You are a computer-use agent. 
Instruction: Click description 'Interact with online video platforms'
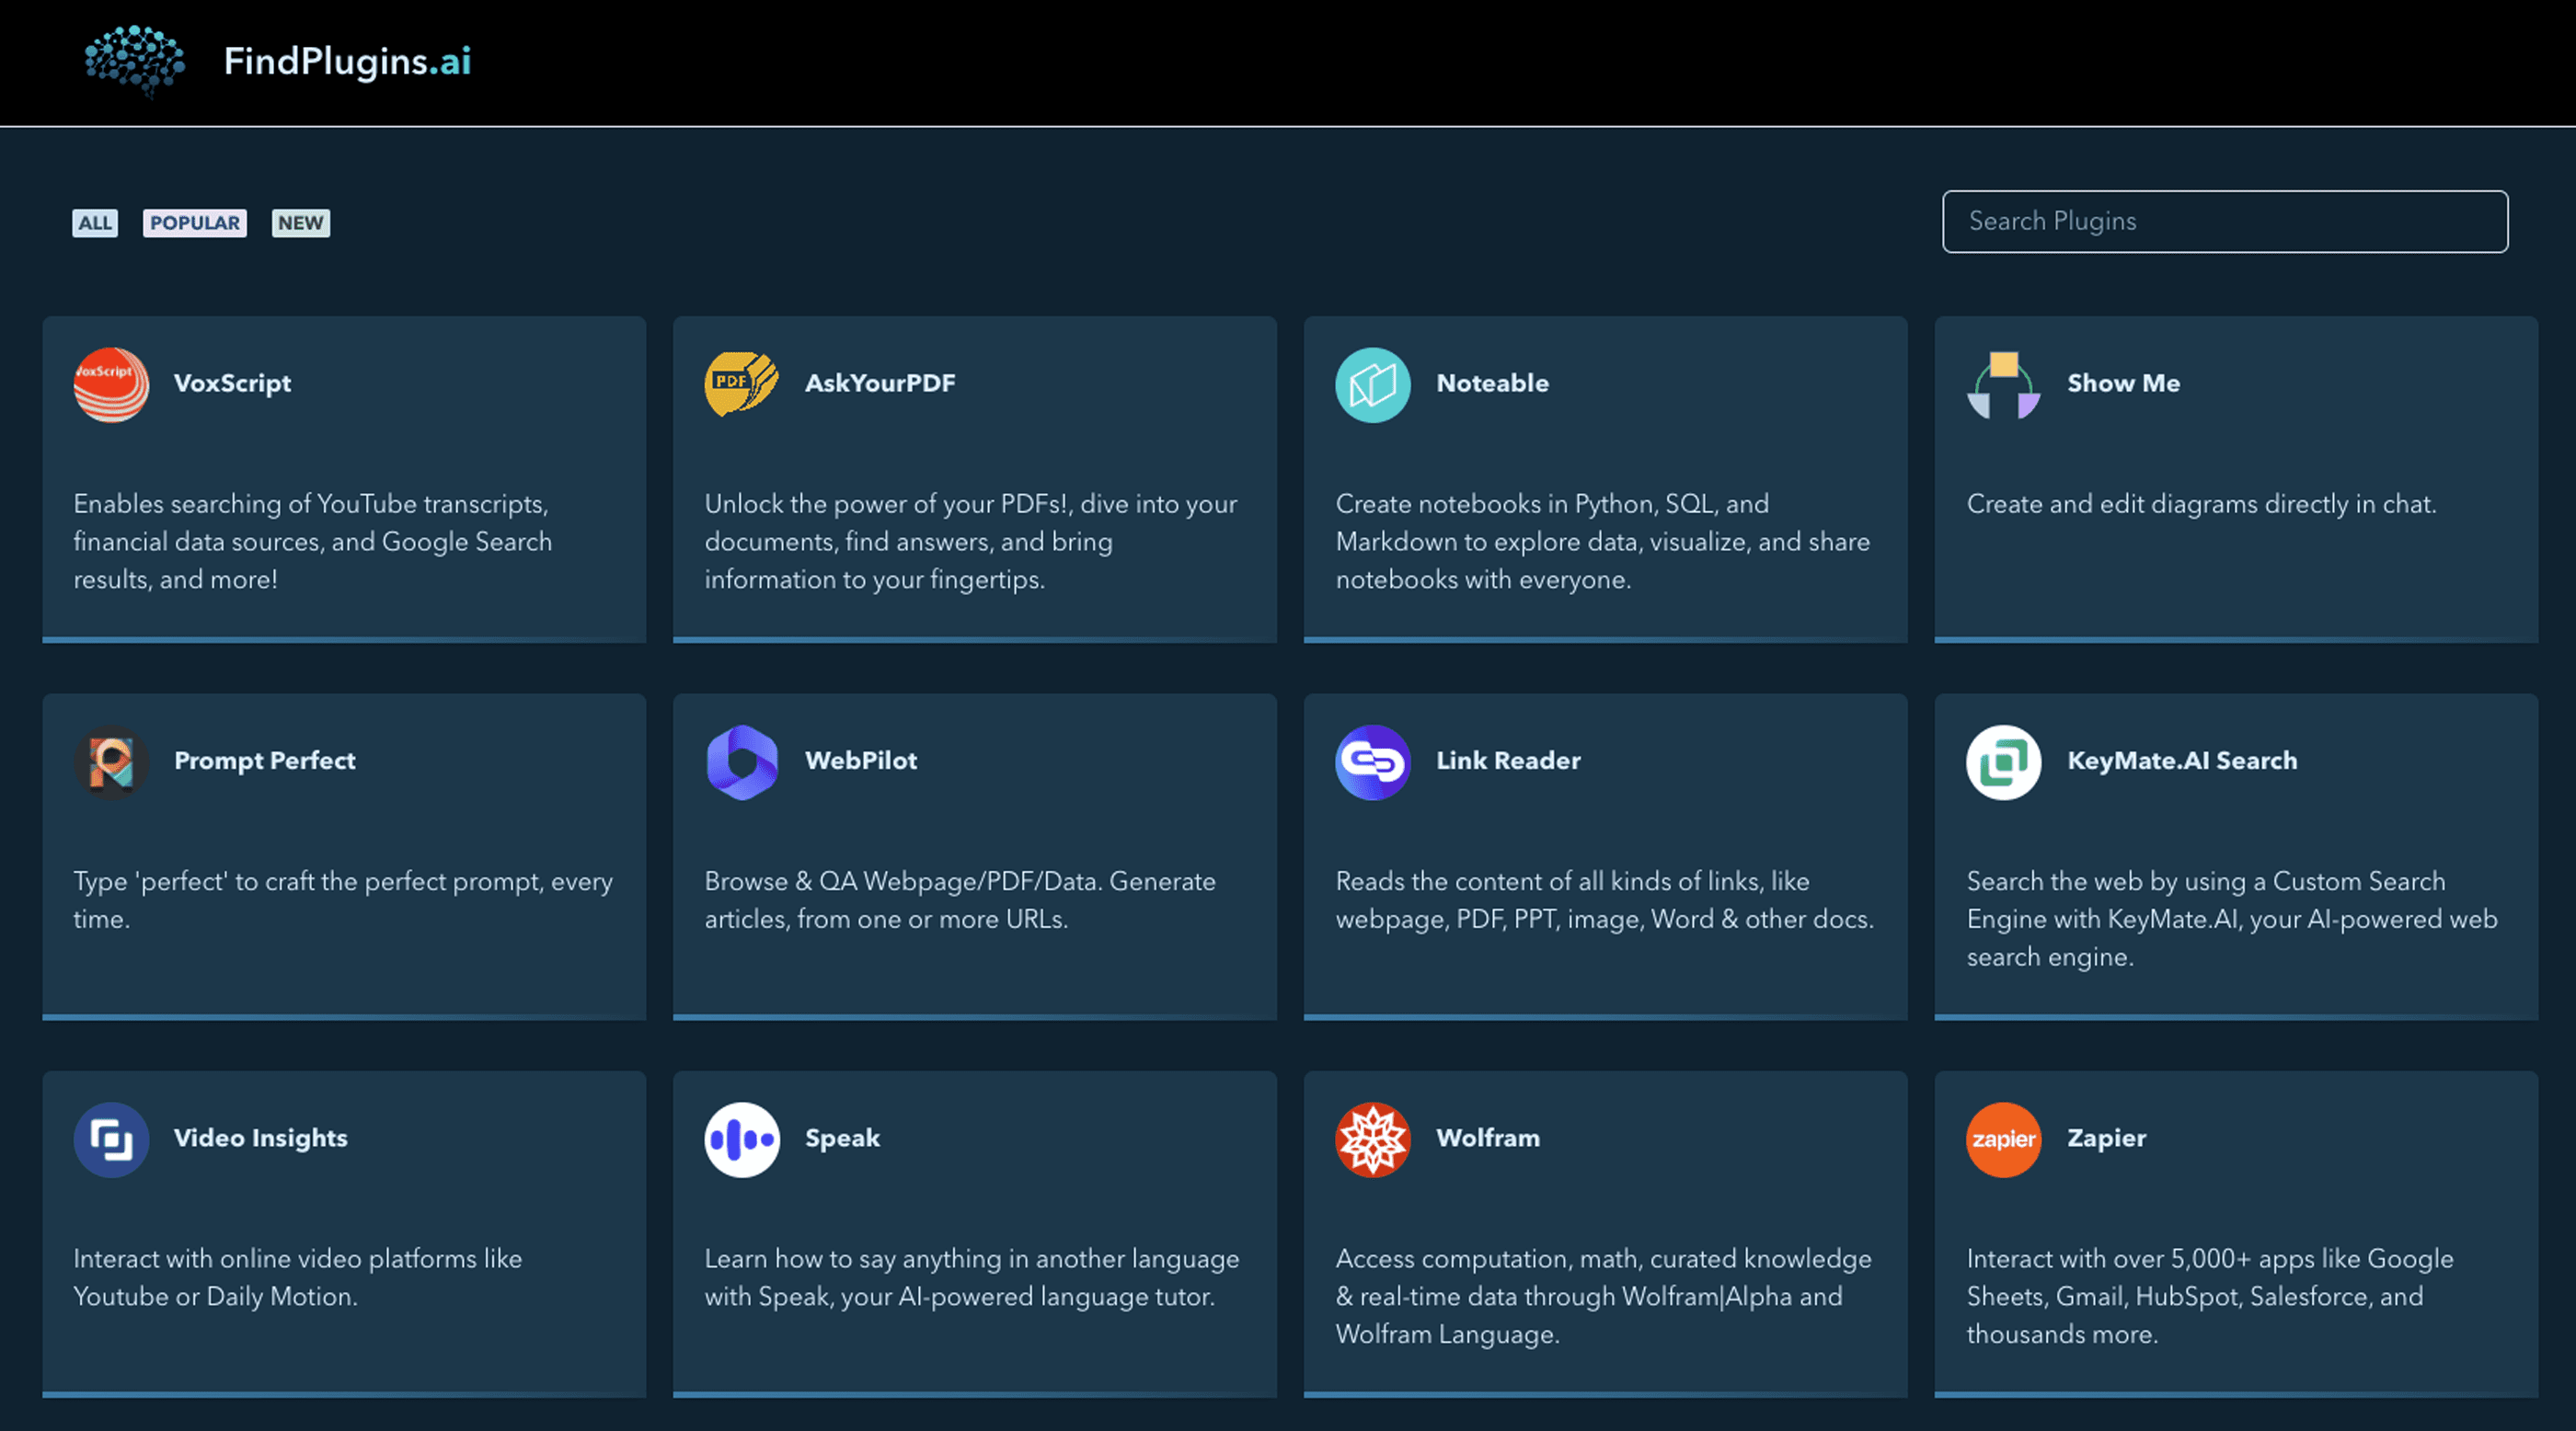tap(297, 1278)
